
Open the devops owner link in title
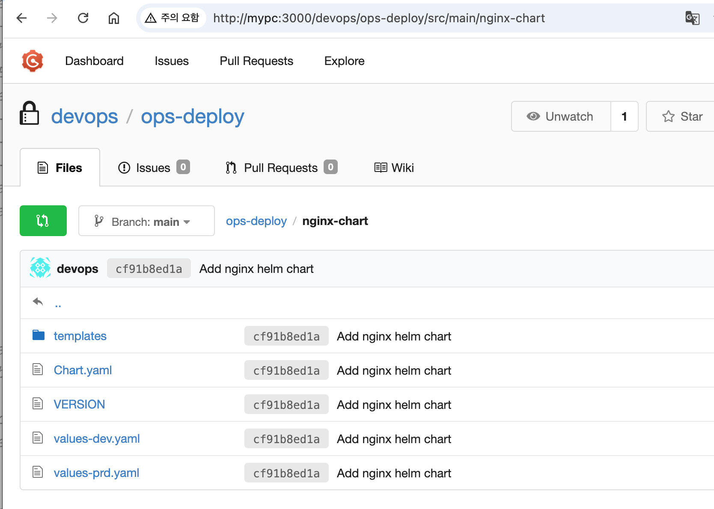pos(84,116)
